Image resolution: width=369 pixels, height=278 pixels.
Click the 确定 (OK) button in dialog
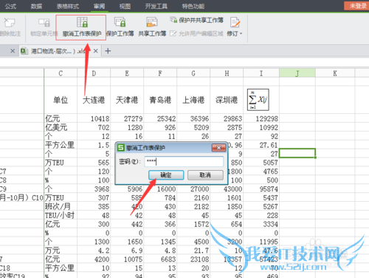[x=166, y=175]
